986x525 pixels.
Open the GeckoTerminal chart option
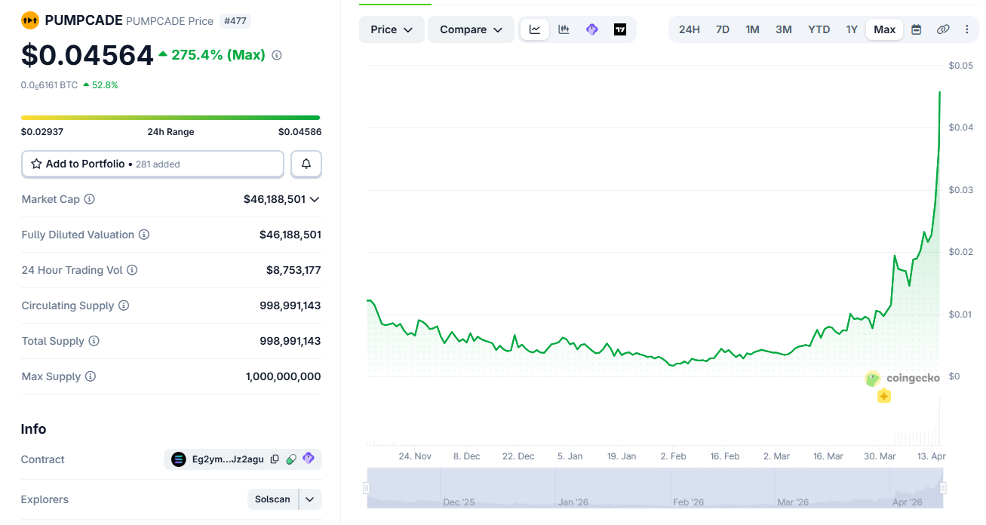[x=591, y=29]
